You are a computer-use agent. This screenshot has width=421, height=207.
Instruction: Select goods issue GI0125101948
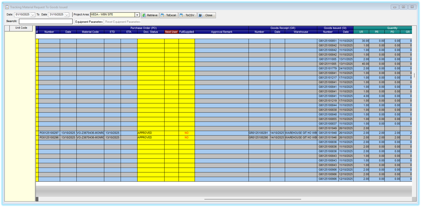coord(328,133)
